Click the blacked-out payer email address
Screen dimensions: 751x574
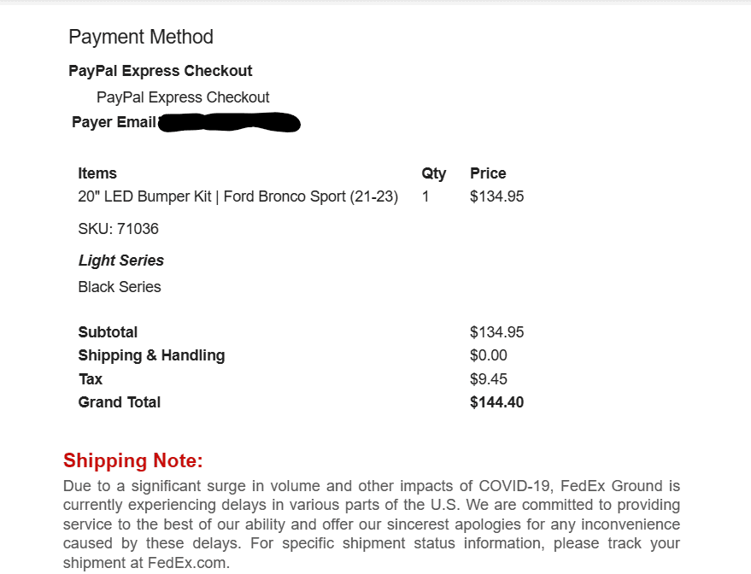[231, 123]
